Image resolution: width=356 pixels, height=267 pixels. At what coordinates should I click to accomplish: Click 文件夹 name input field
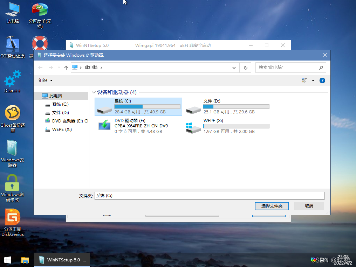(209, 196)
